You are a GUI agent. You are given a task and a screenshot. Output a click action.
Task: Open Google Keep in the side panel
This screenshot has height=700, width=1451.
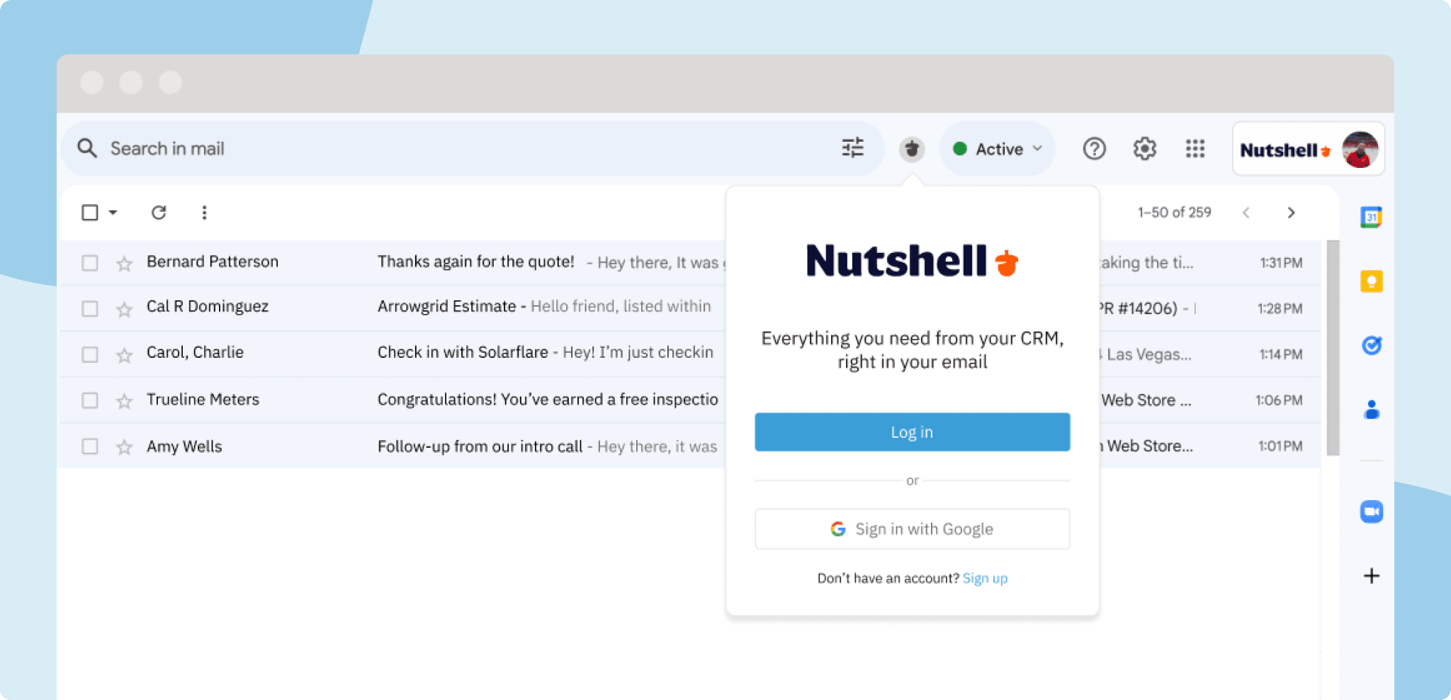pos(1372,281)
